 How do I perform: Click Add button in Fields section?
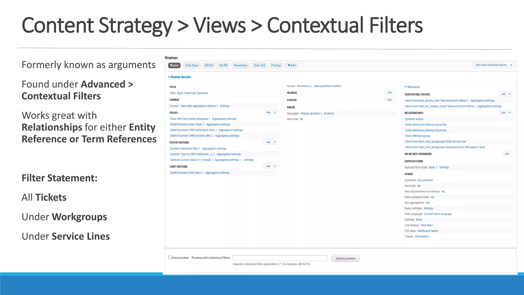click(268, 112)
